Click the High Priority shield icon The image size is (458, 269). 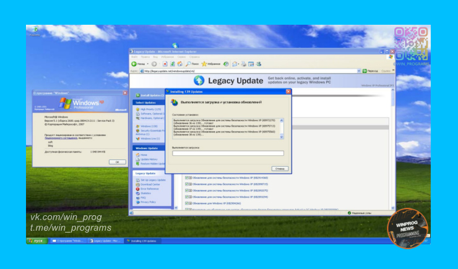point(137,109)
